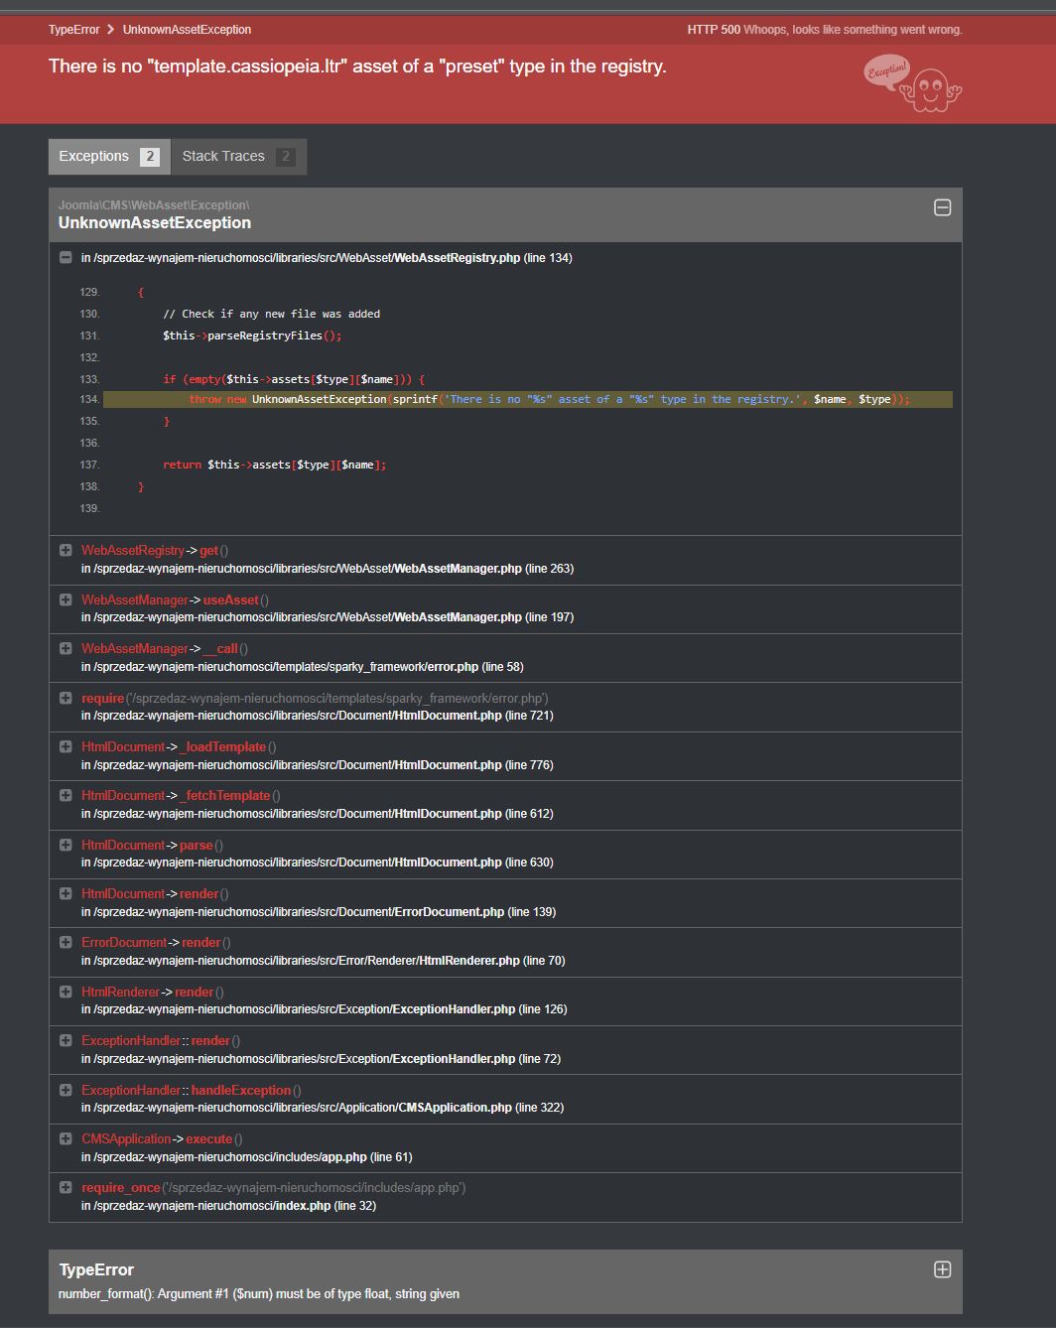The image size is (1056, 1328).
Task: Click the parseRegistryFiles code line 131
Action: [252, 335]
